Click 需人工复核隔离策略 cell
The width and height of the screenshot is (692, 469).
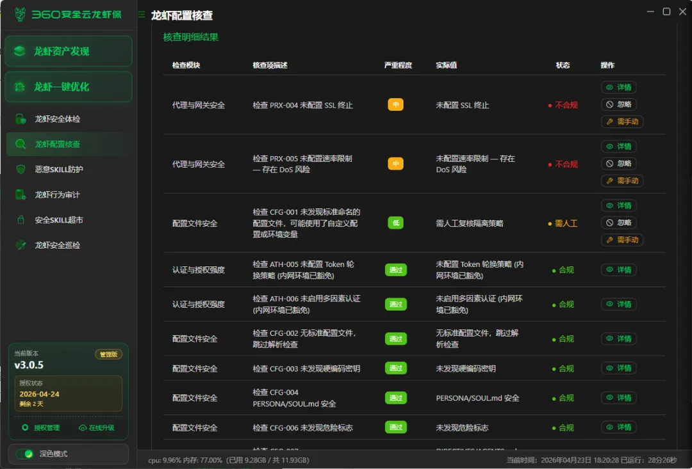tap(470, 223)
